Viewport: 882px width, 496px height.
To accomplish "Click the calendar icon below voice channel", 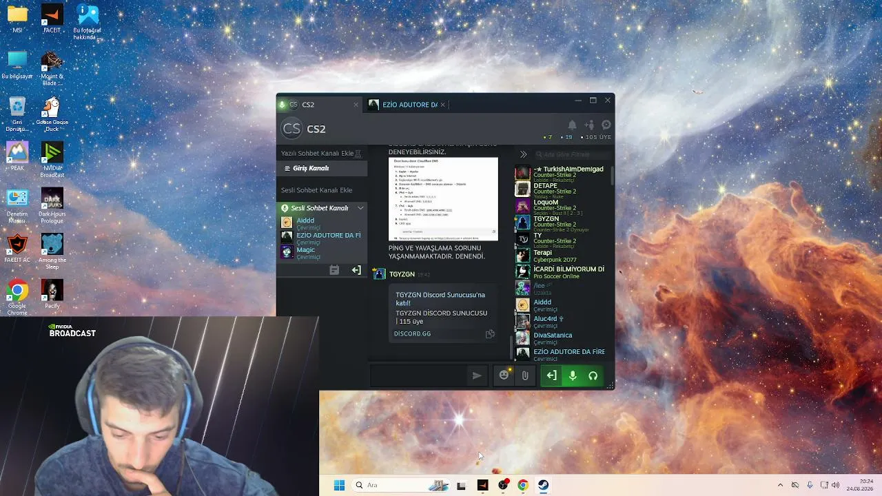I will 334,271.
